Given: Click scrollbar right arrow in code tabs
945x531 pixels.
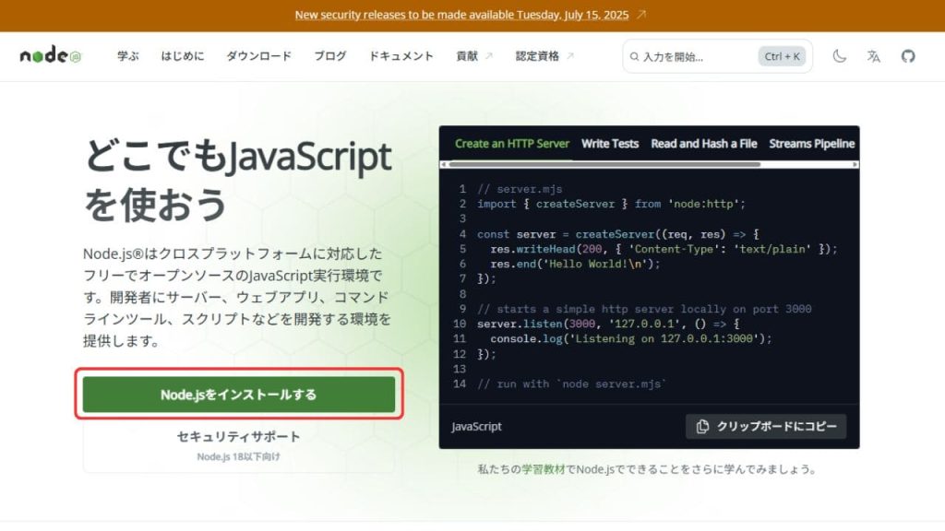Looking at the screenshot, I should click(855, 164).
